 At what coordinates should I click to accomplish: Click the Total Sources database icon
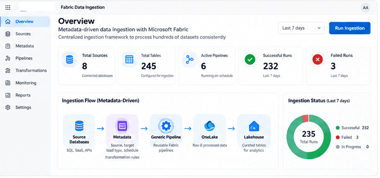(69, 59)
